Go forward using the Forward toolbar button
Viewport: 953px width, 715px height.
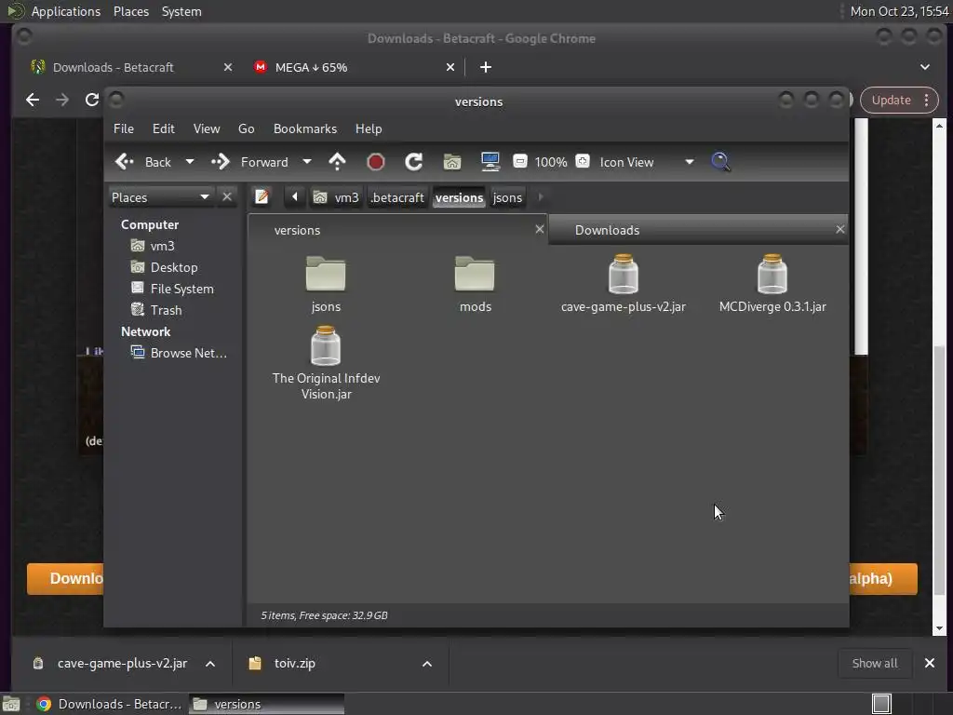249,162
